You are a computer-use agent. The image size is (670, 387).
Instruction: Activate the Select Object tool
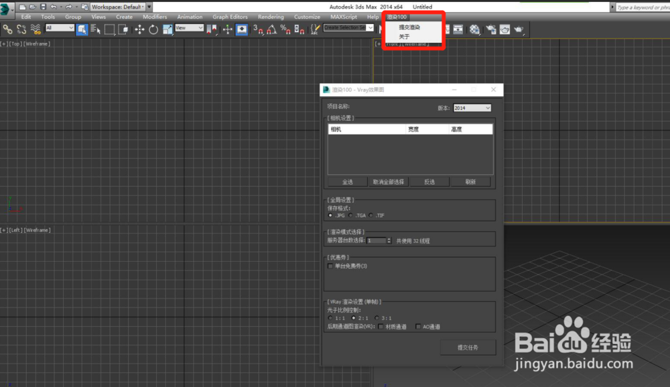[82, 29]
